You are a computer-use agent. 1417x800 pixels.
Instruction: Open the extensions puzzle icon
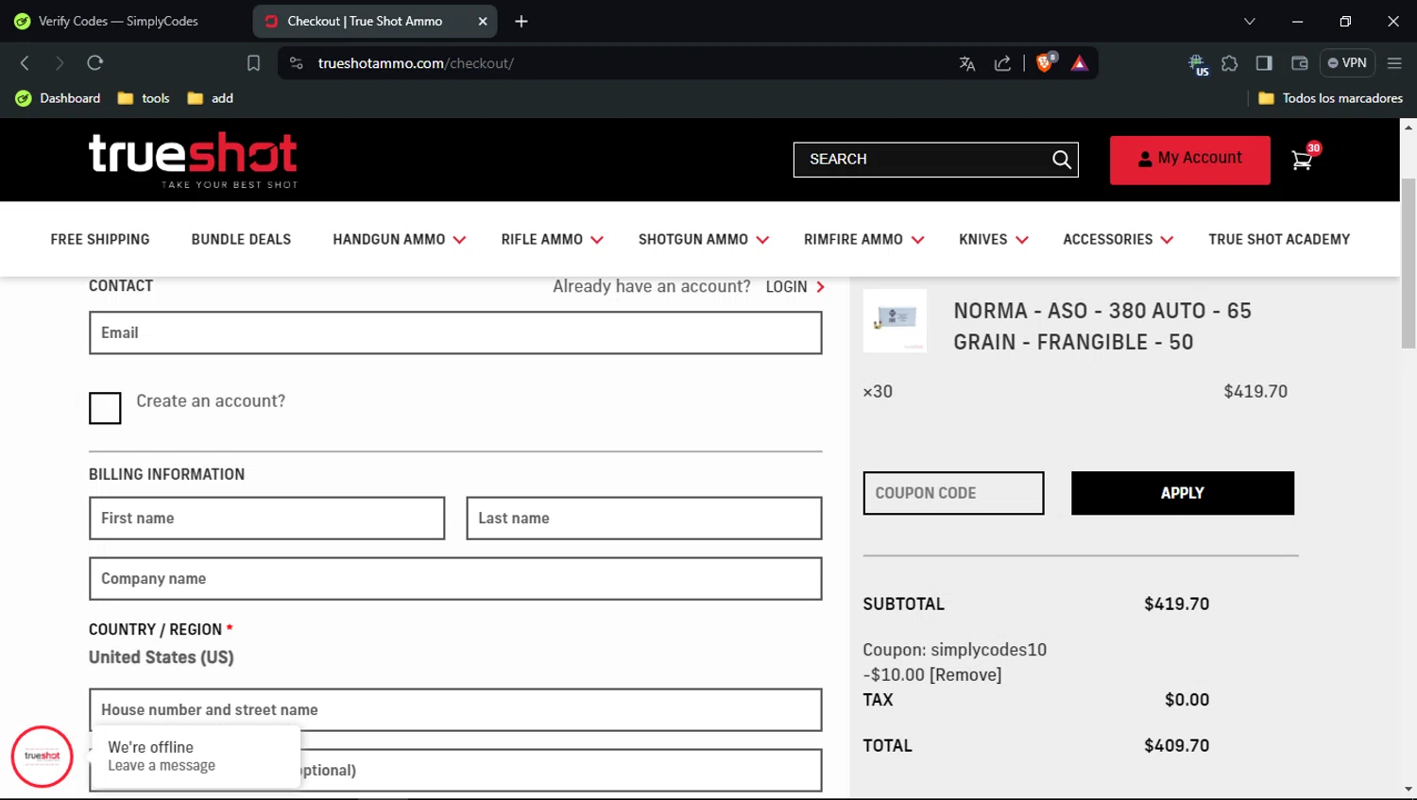pos(1229,63)
